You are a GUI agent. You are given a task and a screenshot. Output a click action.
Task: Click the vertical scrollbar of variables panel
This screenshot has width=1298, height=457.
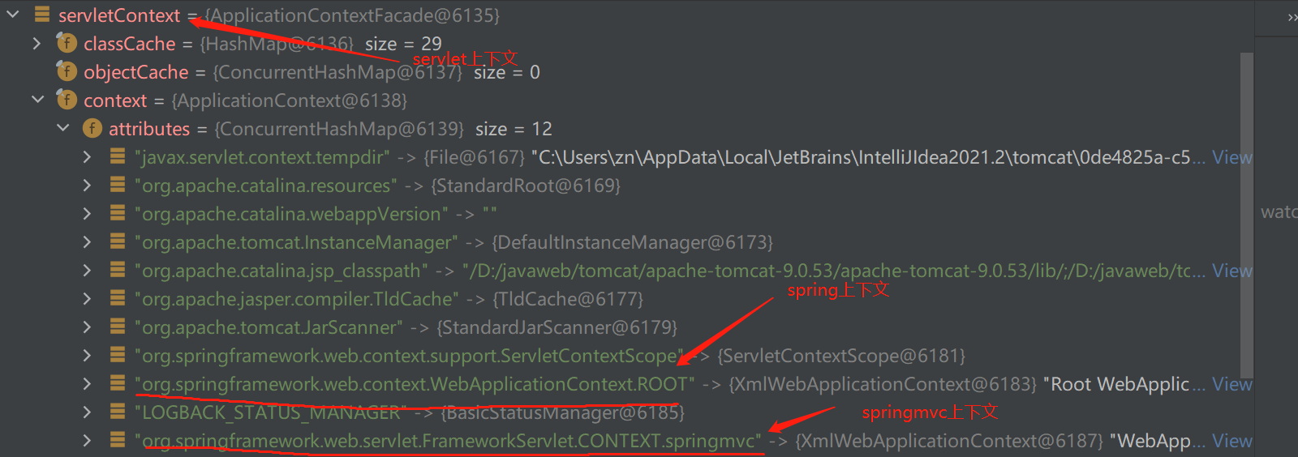pos(1247,211)
